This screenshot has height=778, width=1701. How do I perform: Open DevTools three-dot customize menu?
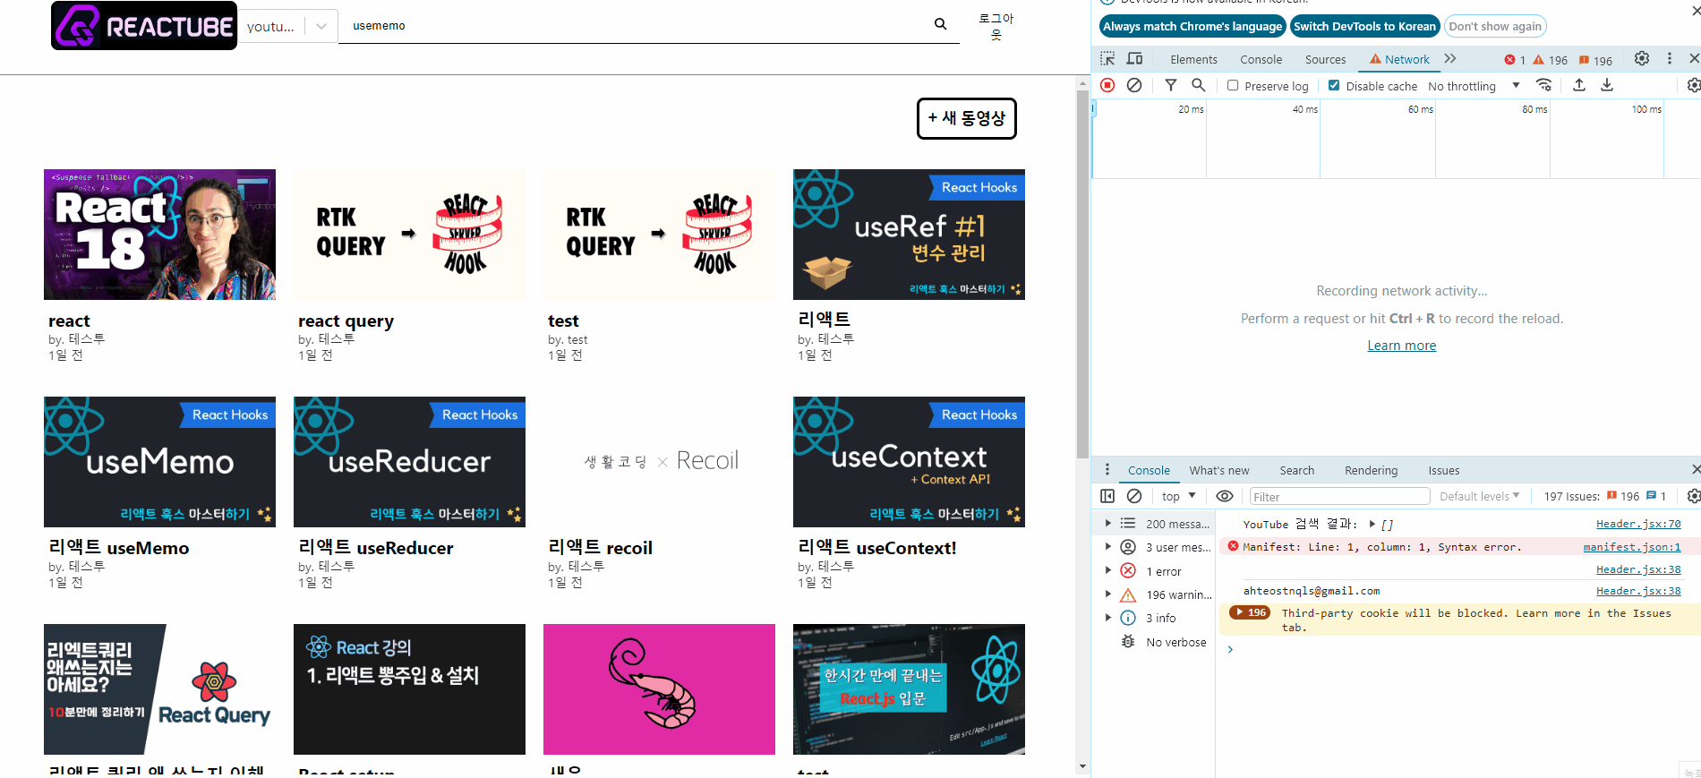[1669, 58]
